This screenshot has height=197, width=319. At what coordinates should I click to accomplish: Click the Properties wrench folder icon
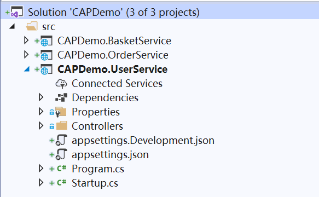61,112
